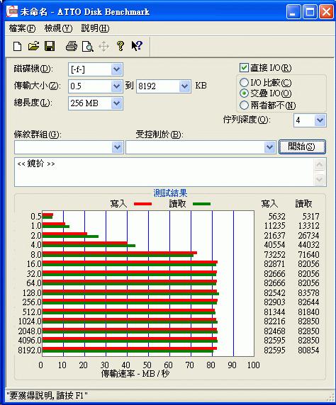
Task: Click the Open folder toolbar icon
Action: [33, 46]
